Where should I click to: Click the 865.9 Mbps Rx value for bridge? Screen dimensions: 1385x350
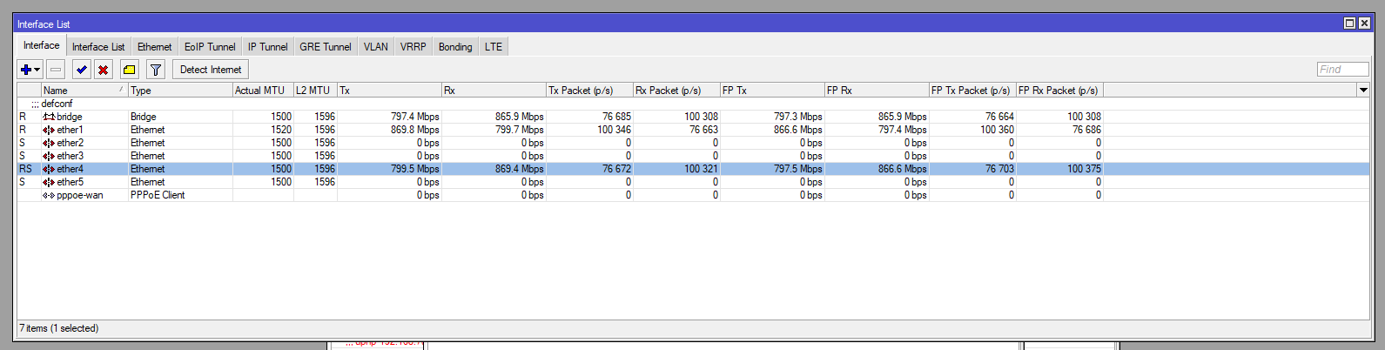(520, 117)
